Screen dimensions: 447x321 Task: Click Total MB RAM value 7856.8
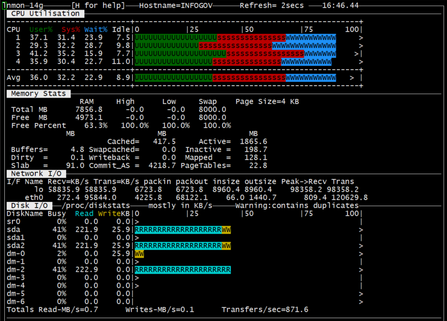pyautogui.click(x=89, y=110)
